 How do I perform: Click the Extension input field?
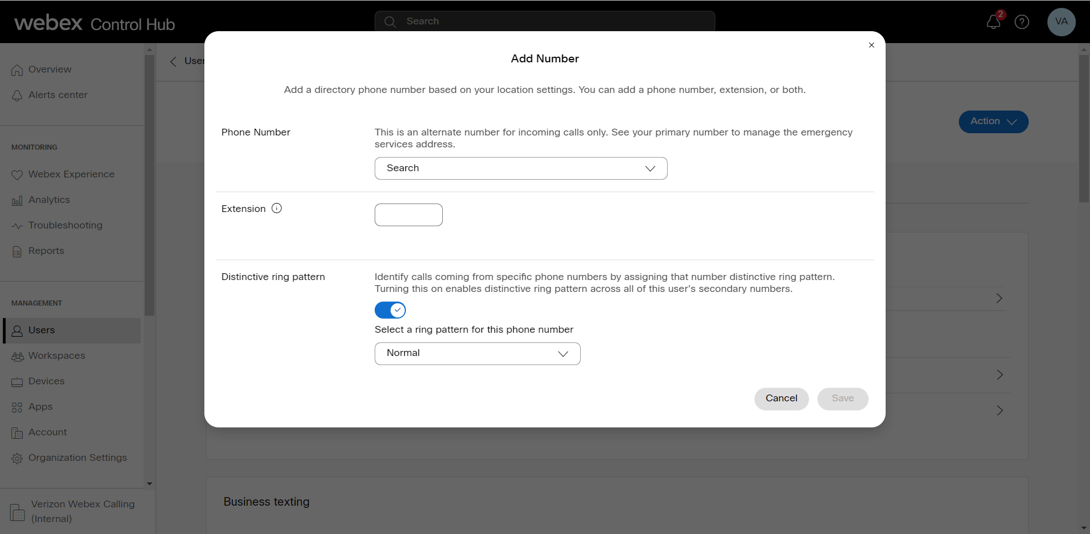[x=408, y=215]
